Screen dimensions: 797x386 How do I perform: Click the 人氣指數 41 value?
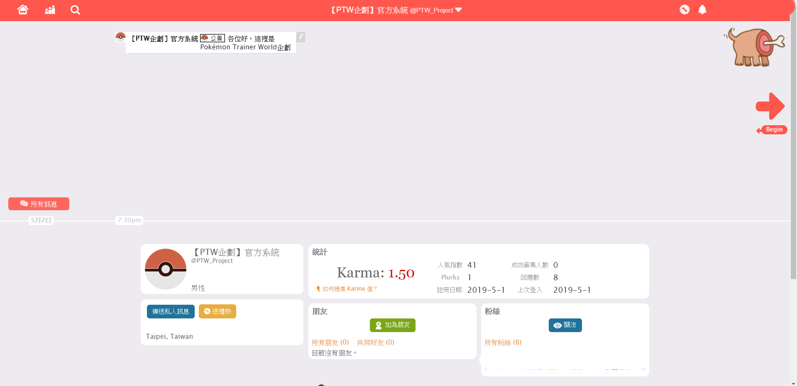click(x=472, y=265)
